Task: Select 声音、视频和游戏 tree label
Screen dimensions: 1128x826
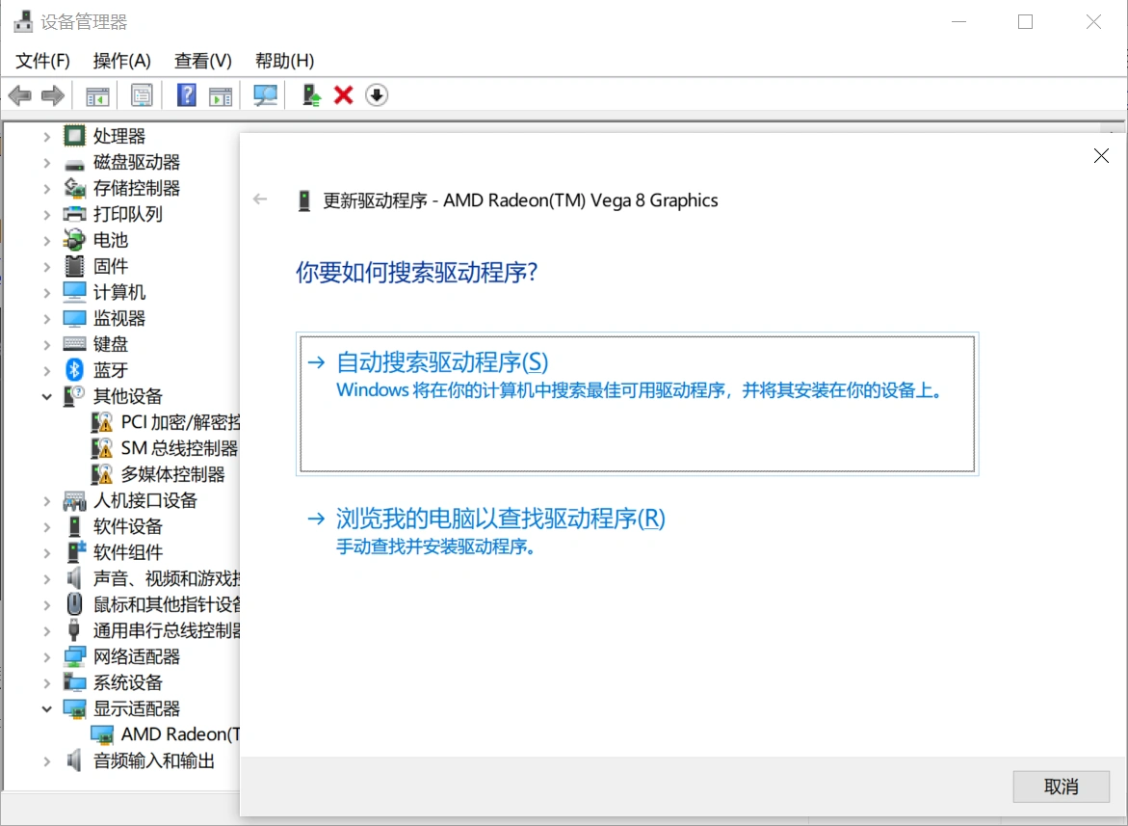Action: pyautogui.click(x=167, y=577)
